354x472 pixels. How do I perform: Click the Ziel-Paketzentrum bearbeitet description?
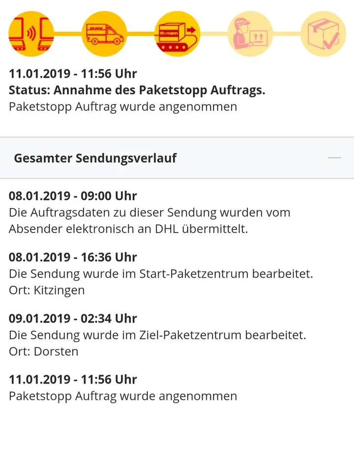[x=157, y=335]
